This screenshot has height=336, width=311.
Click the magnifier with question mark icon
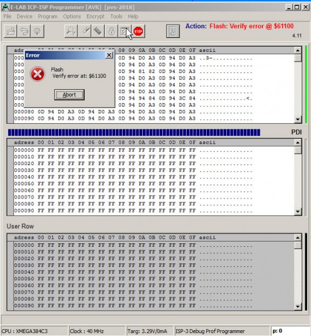(71, 31)
